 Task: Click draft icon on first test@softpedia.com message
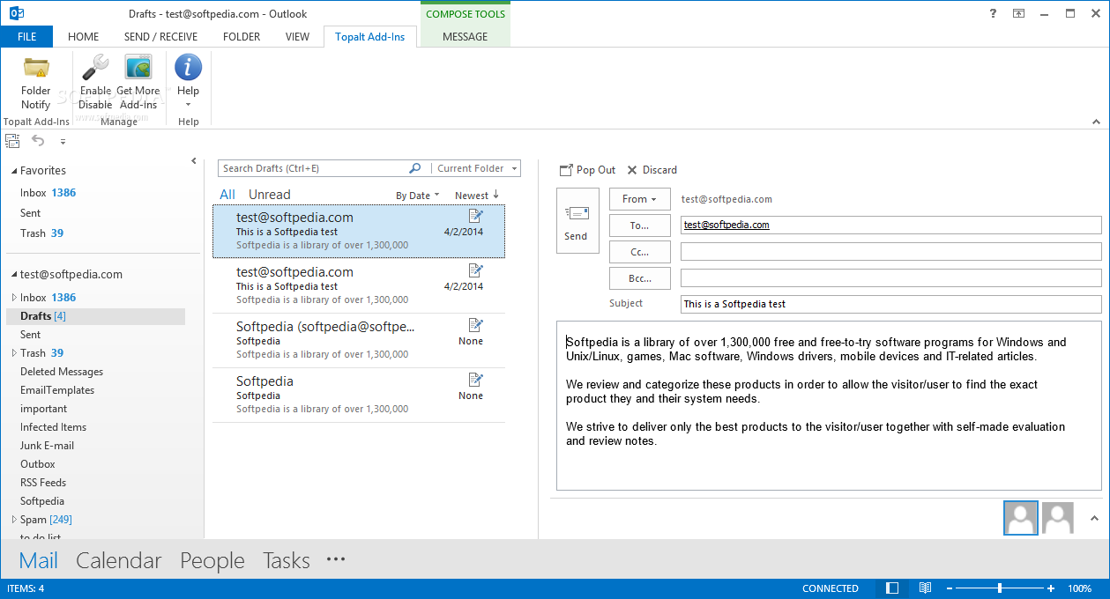[x=476, y=216]
